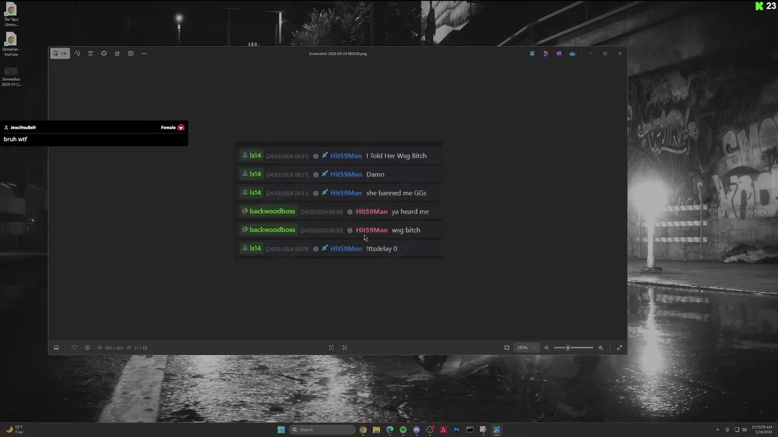Screen dimensions: 778x437
Task: Click the 'bruh wtf' overlay message
Action: click(15, 140)
